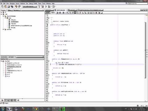Viewport: 148px width, 111px height.
Task: Open the Profile menu
Action: click(35, 3)
